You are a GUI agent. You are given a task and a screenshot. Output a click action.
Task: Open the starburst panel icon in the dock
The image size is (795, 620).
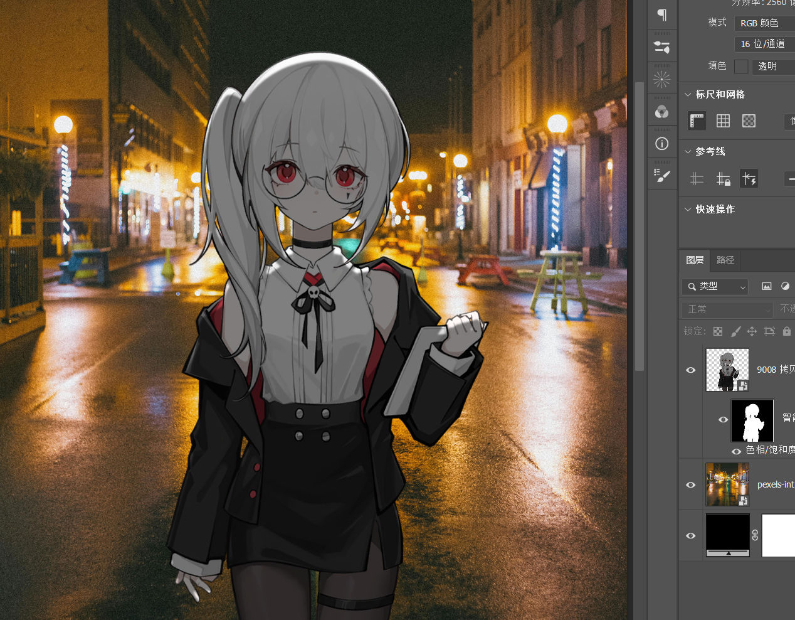(661, 80)
